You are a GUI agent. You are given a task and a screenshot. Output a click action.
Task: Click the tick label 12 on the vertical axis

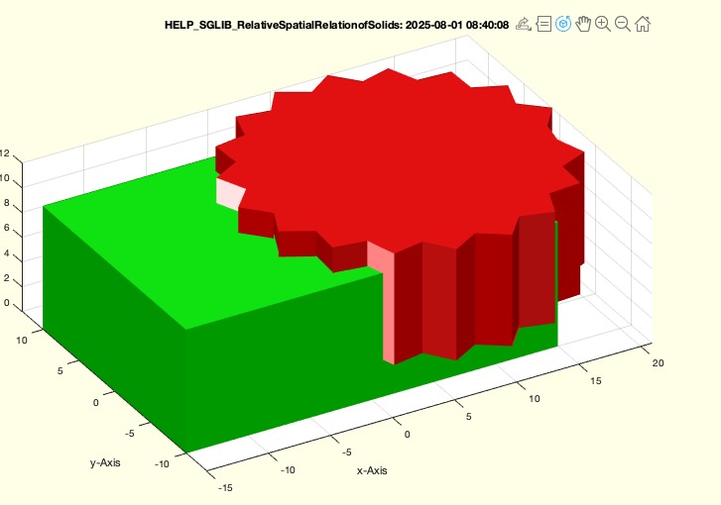tap(5, 154)
